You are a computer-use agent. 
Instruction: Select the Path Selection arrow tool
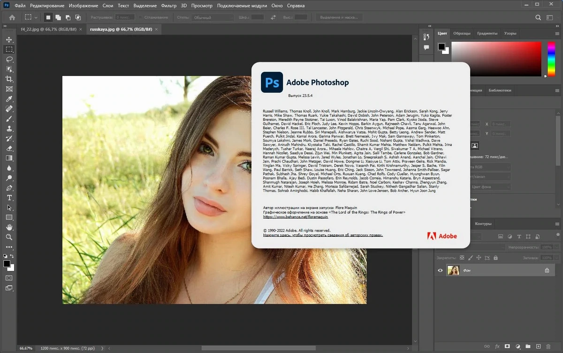point(9,208)
